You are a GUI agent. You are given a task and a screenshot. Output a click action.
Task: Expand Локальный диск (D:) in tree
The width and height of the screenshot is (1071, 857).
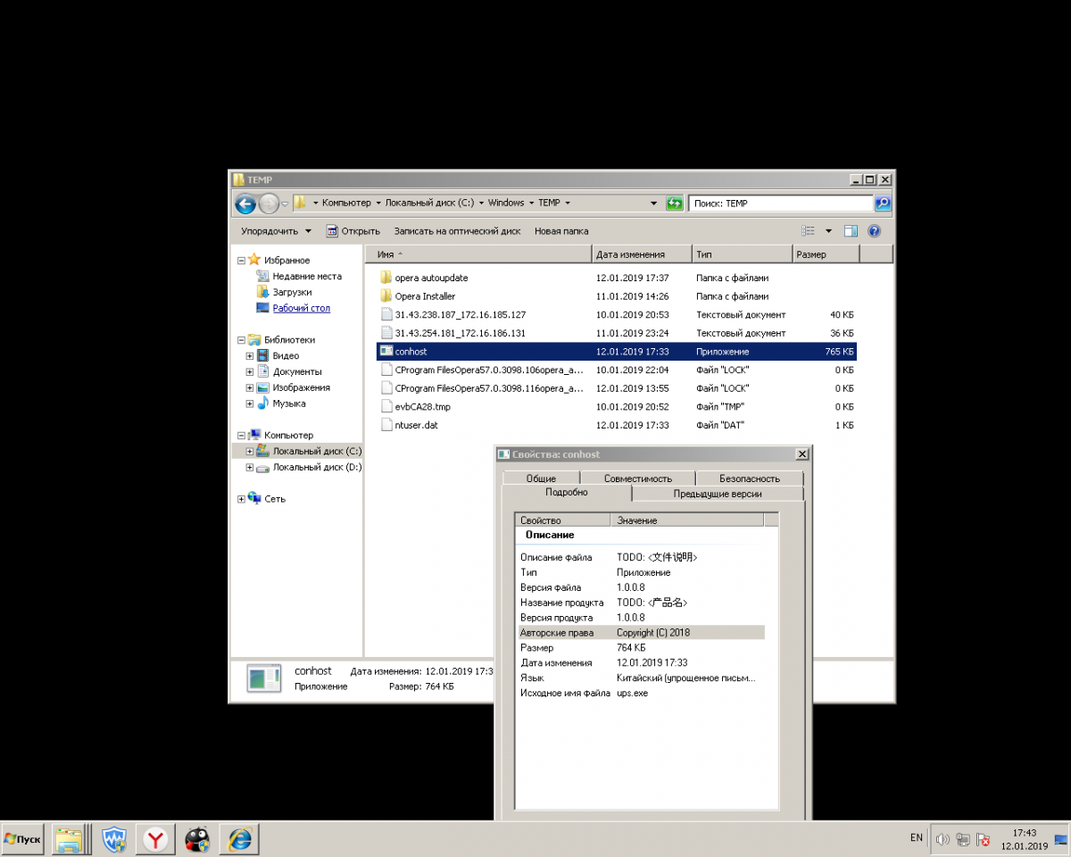click(250, 468)
